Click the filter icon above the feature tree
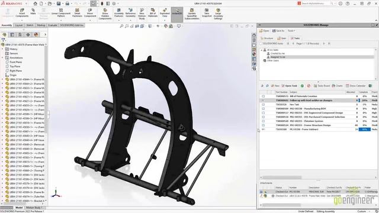The height and width of the screenshot is (213, 379). click(x=3, y=40)
